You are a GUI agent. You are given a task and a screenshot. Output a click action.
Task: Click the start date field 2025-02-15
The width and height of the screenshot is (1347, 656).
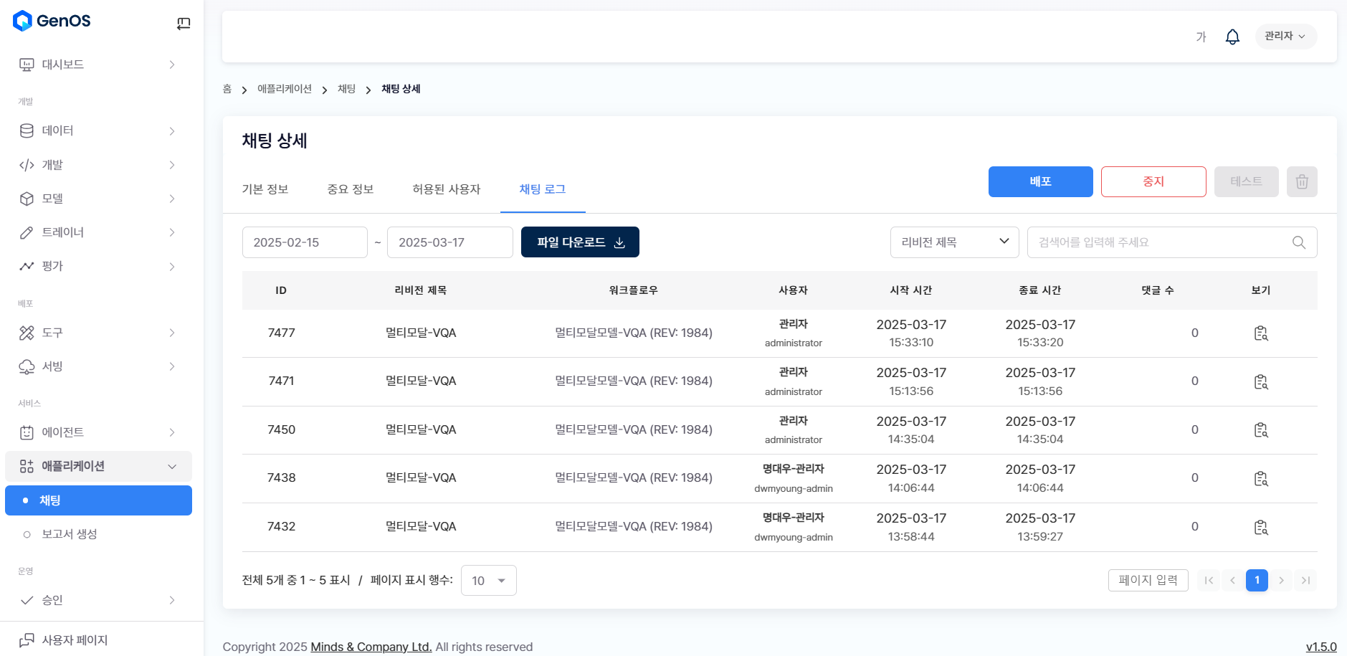pos(305,242)
